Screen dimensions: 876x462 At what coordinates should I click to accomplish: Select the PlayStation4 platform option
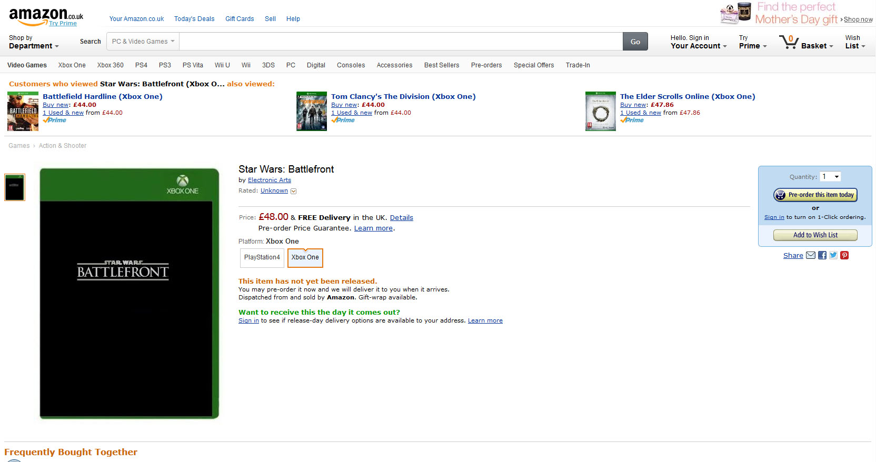[x=262, y=258]
